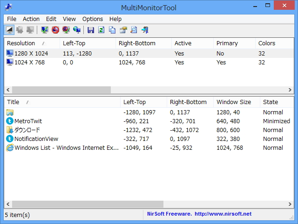Select the MetroTwit window row
This screenshot has height=224, width=298.
(149, 121)
